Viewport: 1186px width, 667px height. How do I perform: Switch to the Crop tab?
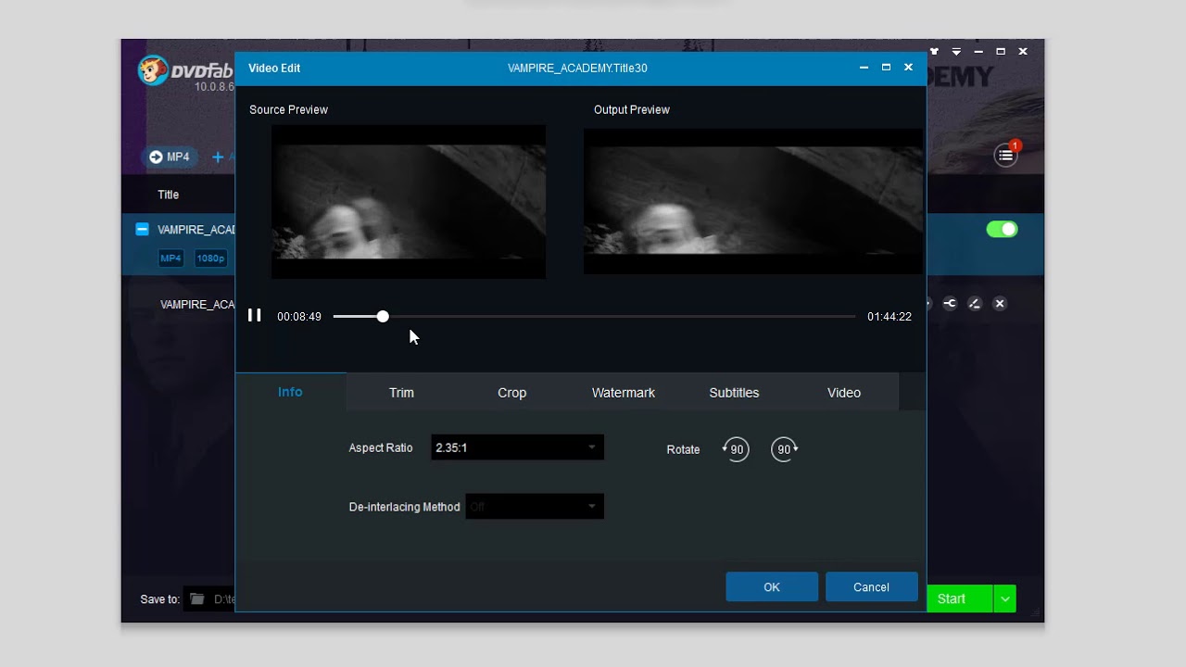[x=511, y=393]
